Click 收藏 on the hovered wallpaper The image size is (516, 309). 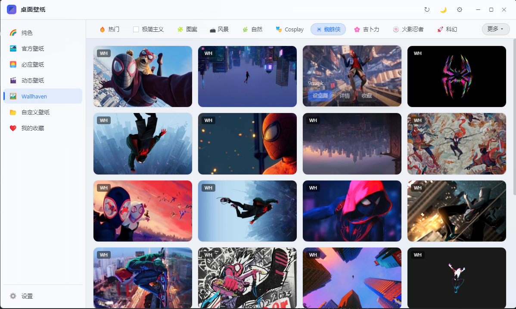click(367, 95)
